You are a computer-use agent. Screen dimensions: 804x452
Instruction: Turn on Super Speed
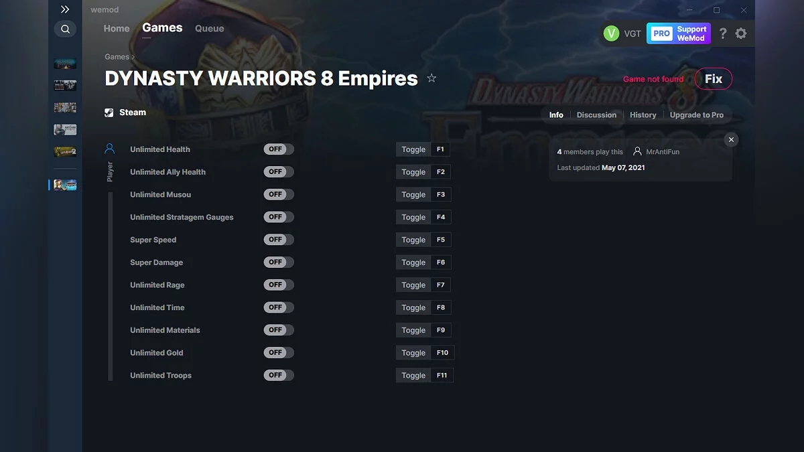point(279,239)
